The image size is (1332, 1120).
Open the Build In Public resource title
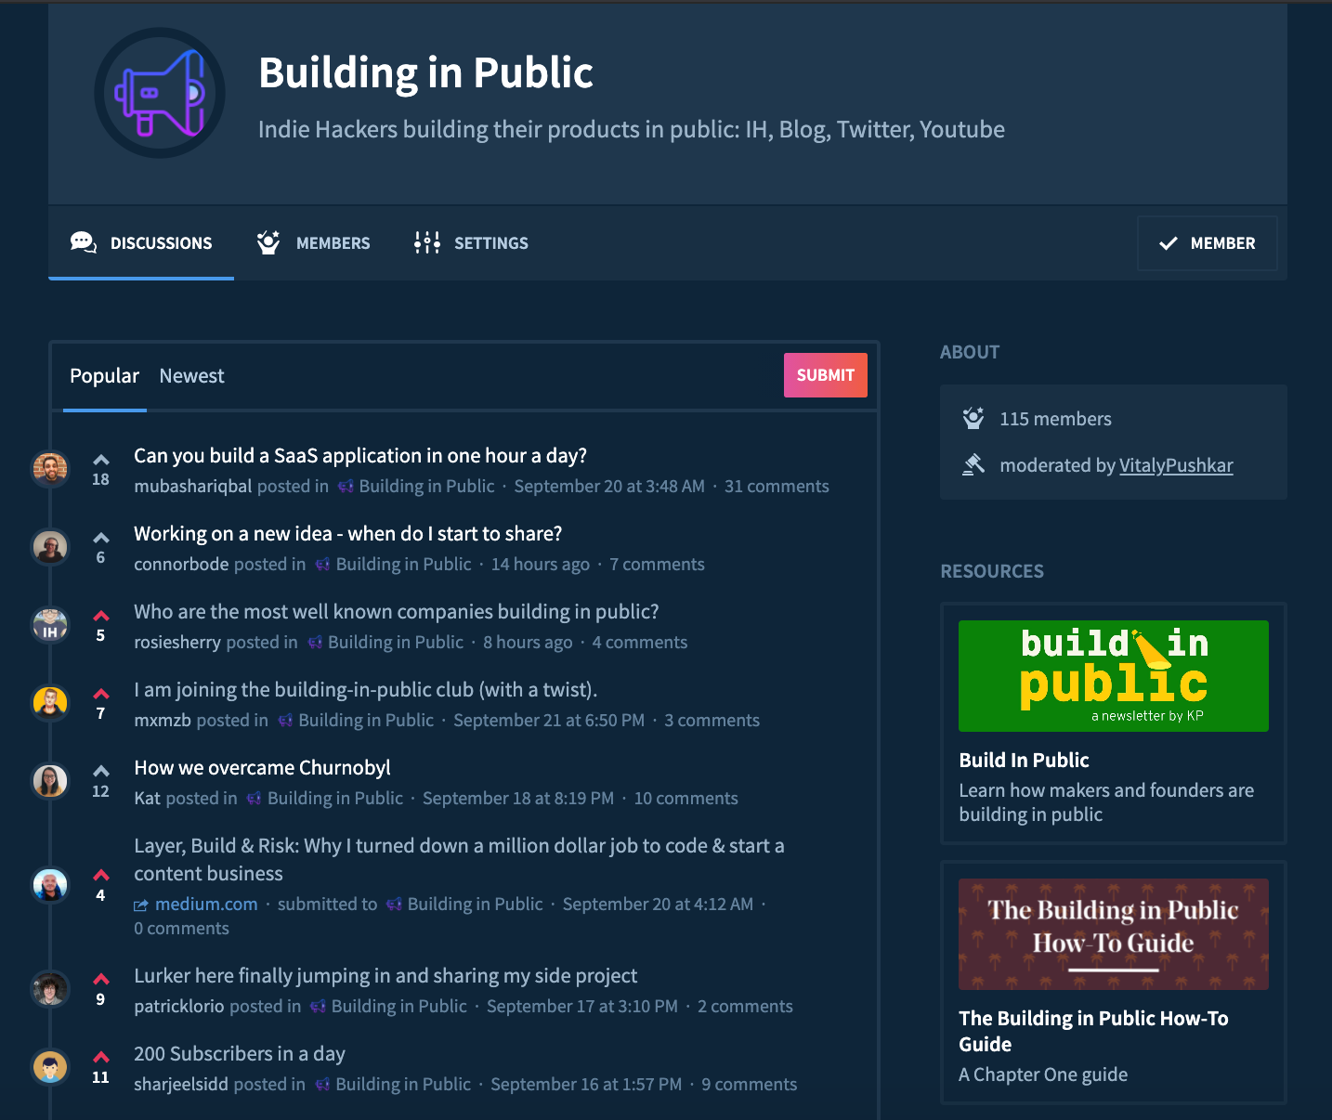(x=1024, y=761)
